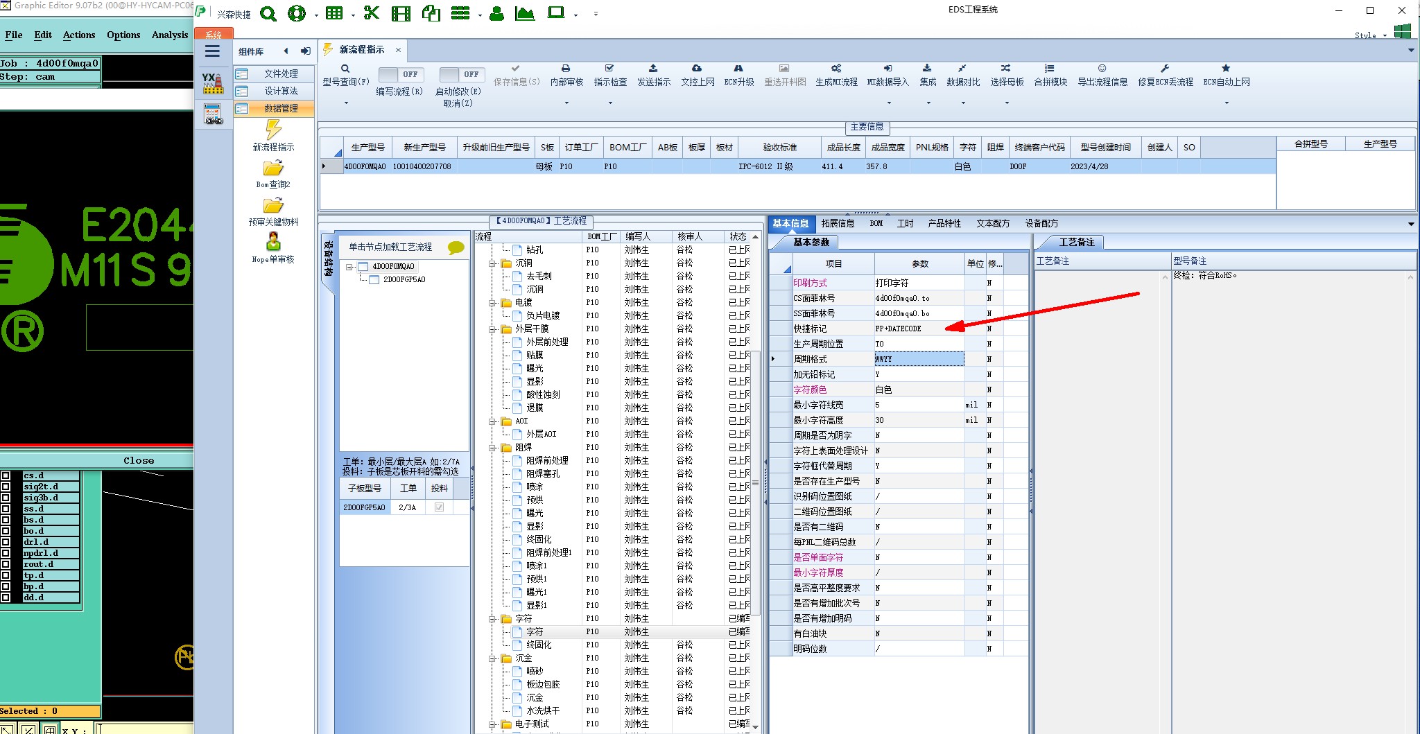Open the Actions menu in Graphic Editor
This screenshot has width=1420, height=734.
(79, 35)
